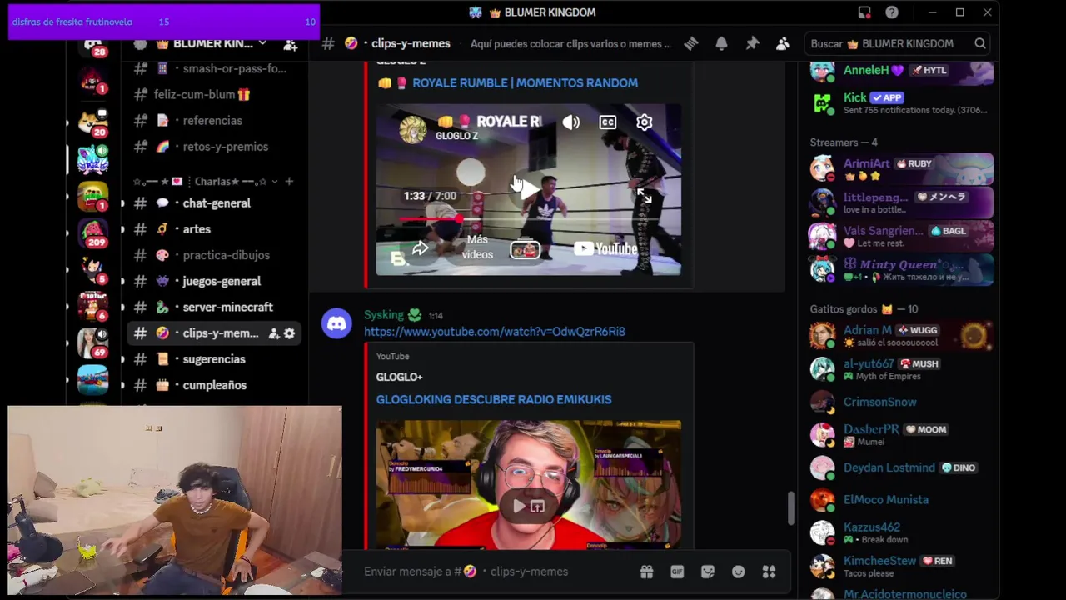Open notification settings bell icon
This screenshot has width=1066, height=600.
721,43
